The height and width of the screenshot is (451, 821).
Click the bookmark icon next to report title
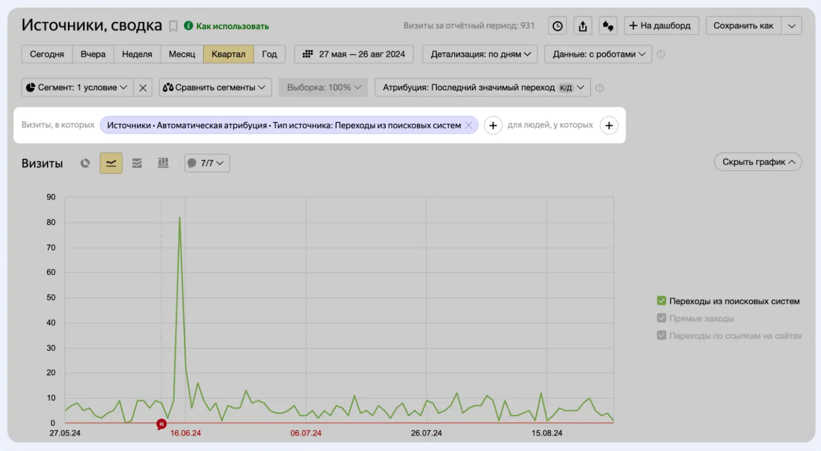click(x=173, y=26)
